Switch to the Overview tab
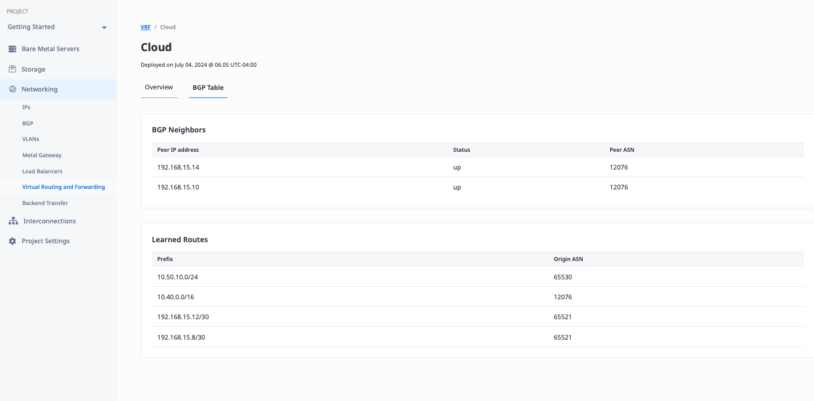The height and width of the screenshot is (401, 814). tap(159, 87)
